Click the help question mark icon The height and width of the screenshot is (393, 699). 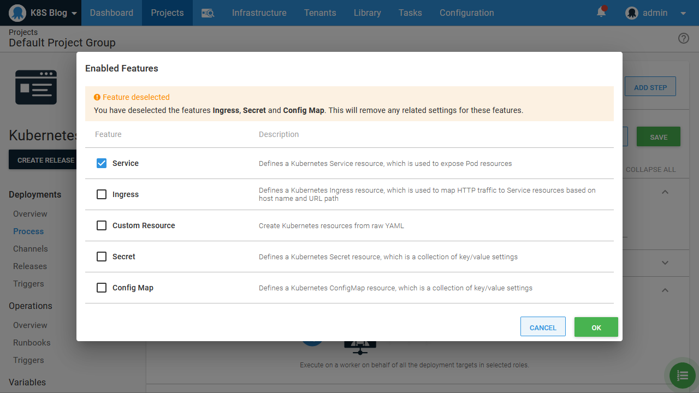pos(683,38)
